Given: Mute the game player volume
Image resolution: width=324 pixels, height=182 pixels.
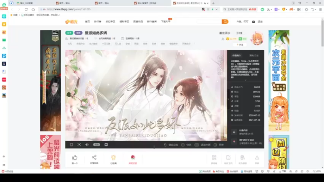Looking at the screenshot, I should click(87, 145).
